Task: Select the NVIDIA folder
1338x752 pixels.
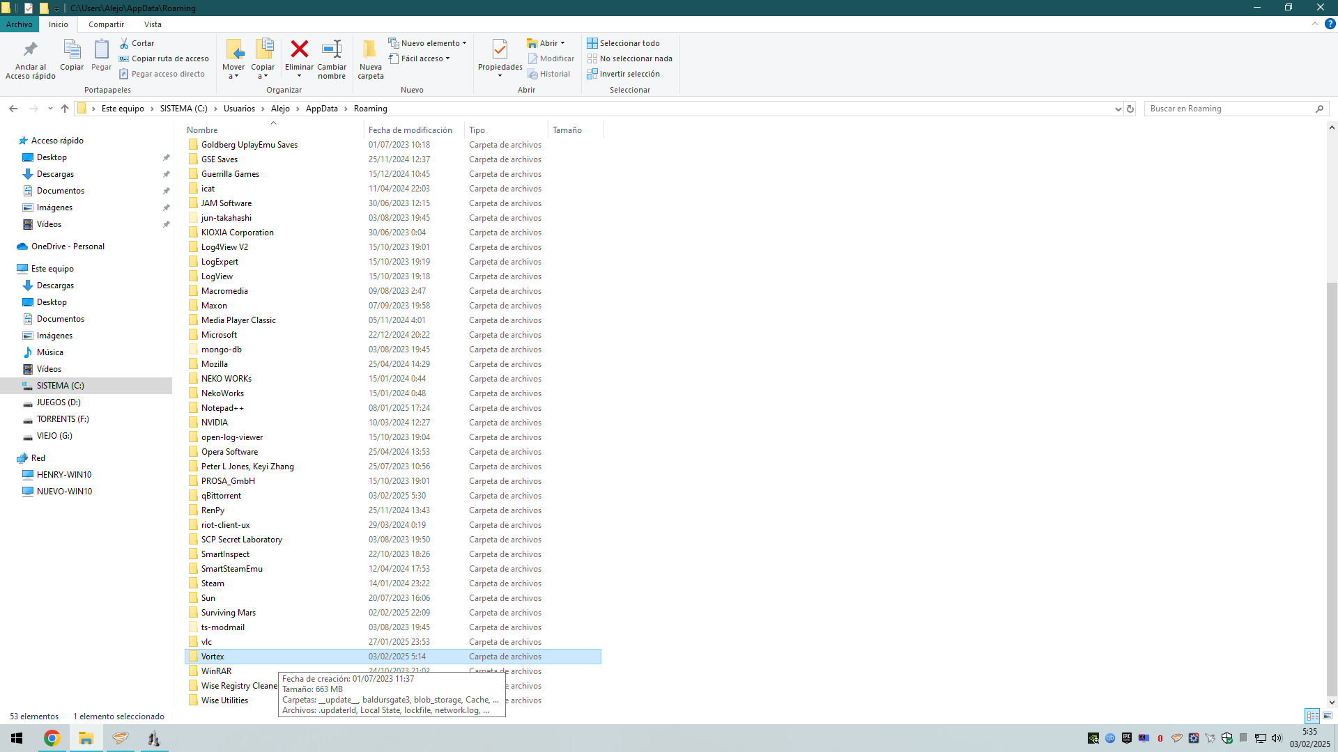Action: point(392,423)
